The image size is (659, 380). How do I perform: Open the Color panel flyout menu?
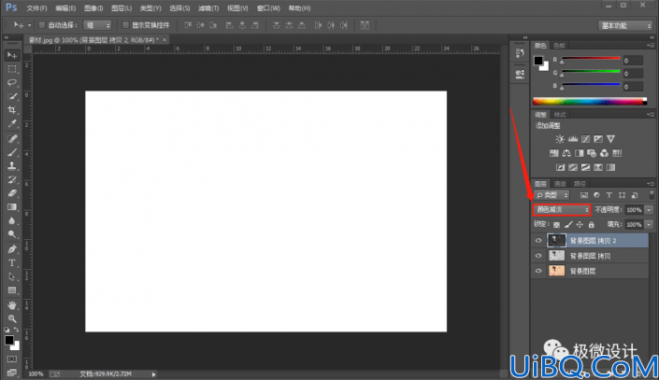coord(651,46)
